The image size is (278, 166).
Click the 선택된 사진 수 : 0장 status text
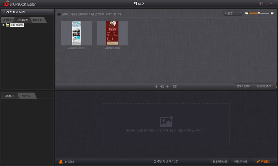pyautogui.click(x=166, y=161)
